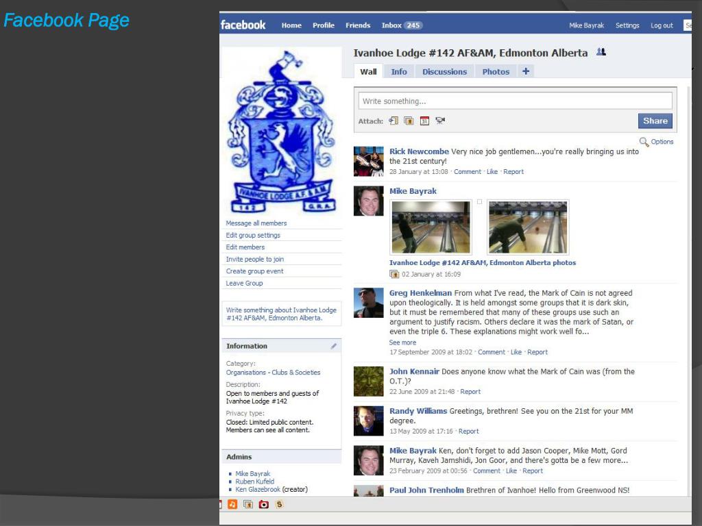702x526 pixels.
Task: Open Profile in the top navigation
Action: 324,25
